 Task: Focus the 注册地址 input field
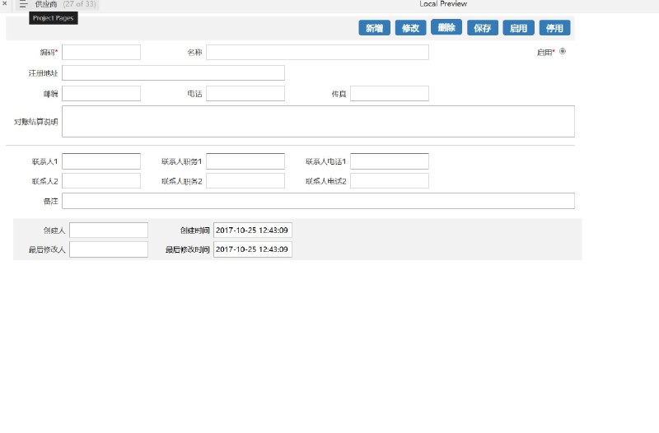[x=173, y=72]
